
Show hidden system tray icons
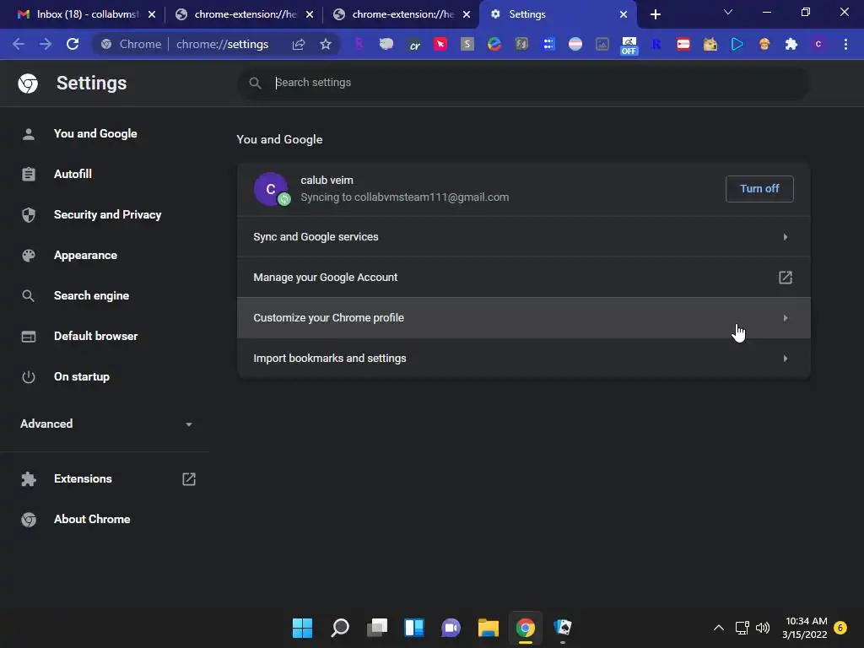click(719, 628)
